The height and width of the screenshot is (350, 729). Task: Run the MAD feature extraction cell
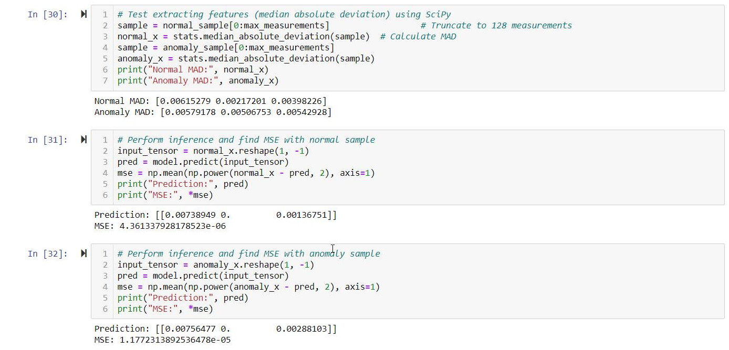[84, 14]
